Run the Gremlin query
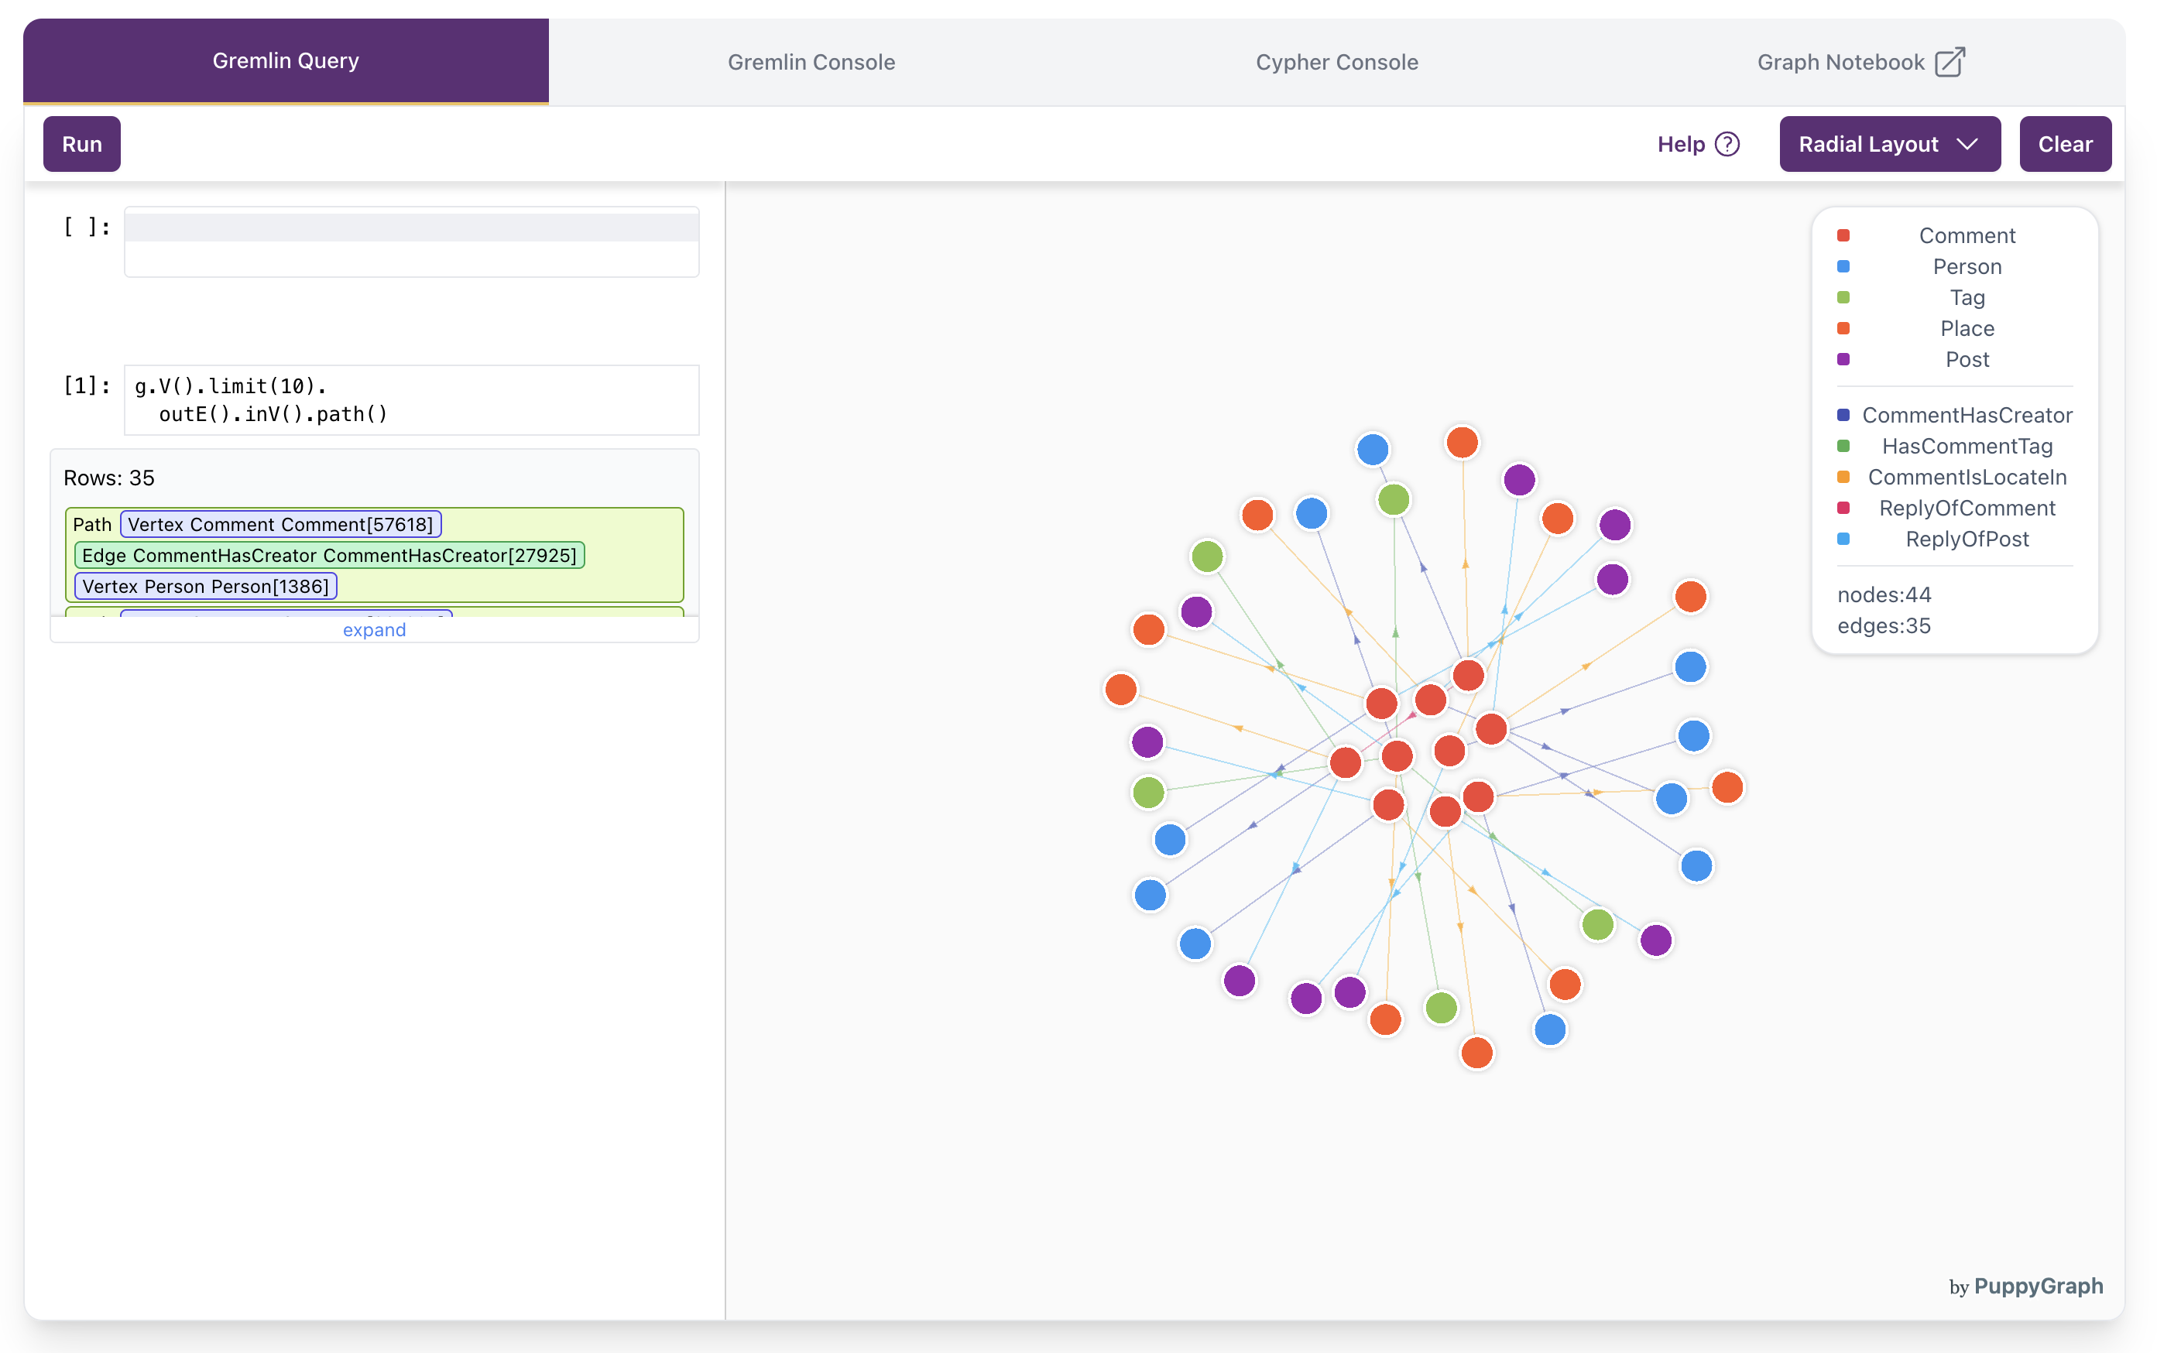2157x1353 pixels. pyautogui.click(x=81, y=143)
